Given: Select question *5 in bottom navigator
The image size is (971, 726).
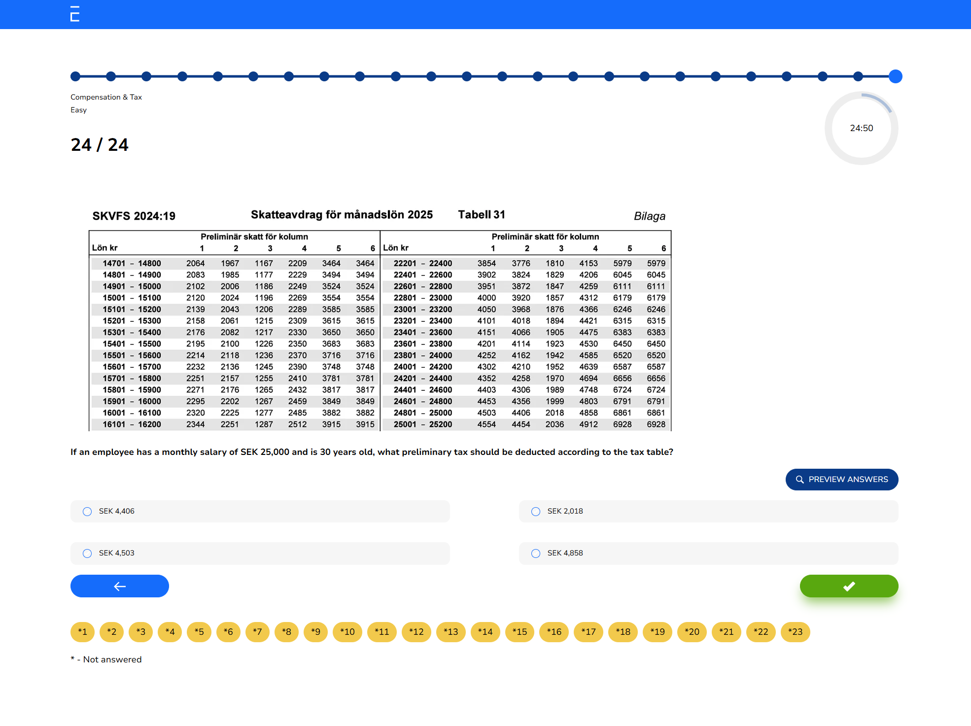Looking at the screenshot, I should [x=199, y=632].
